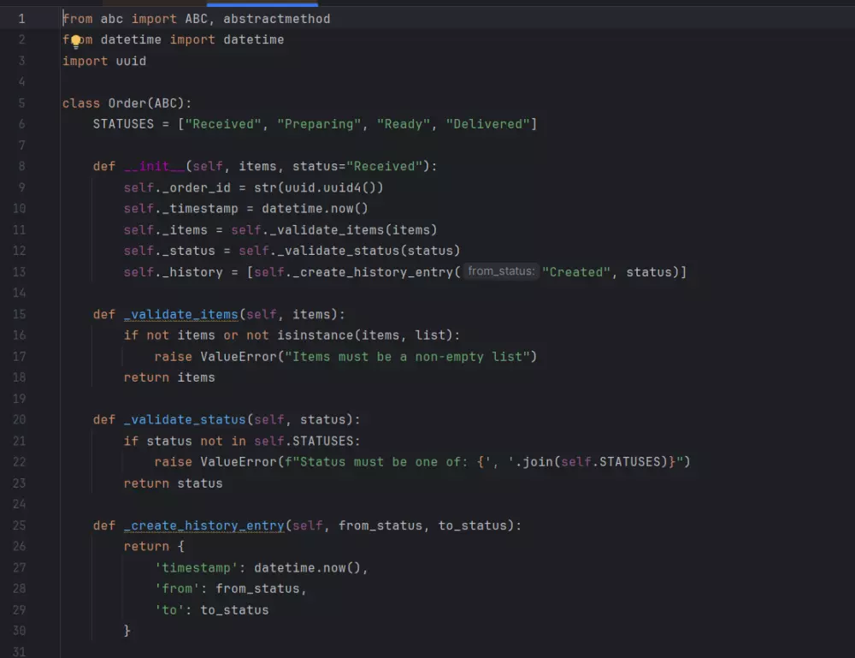
Task: Click 'isinstance(items, list)' expression
Action: click(365, 335)
